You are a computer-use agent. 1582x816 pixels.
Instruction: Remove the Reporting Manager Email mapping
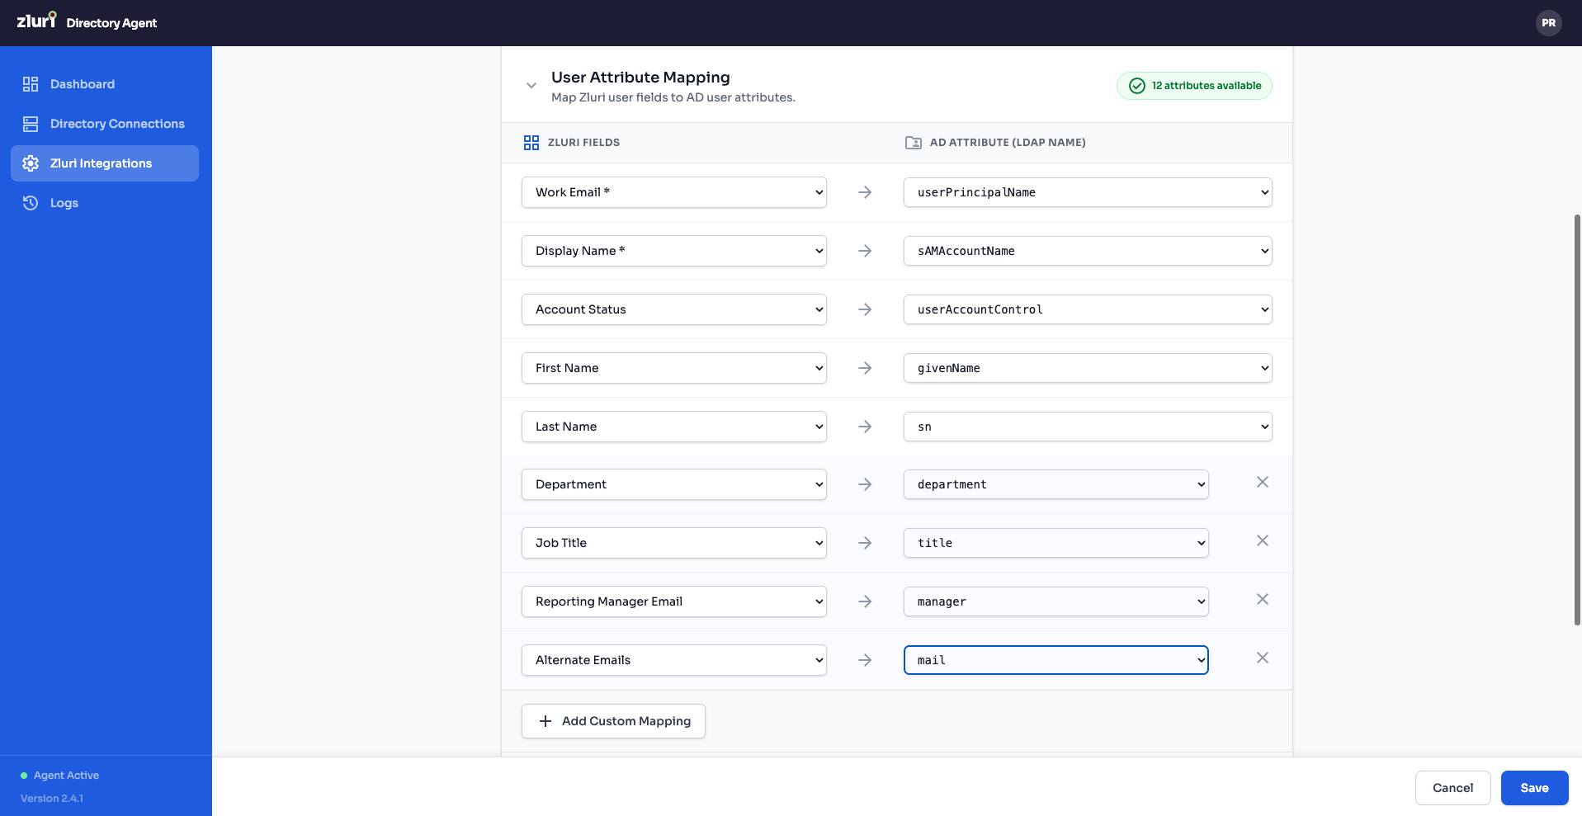pos(1262,599)
